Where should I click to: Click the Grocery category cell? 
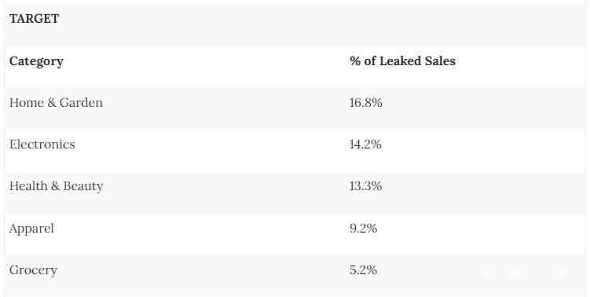[33, 270]
